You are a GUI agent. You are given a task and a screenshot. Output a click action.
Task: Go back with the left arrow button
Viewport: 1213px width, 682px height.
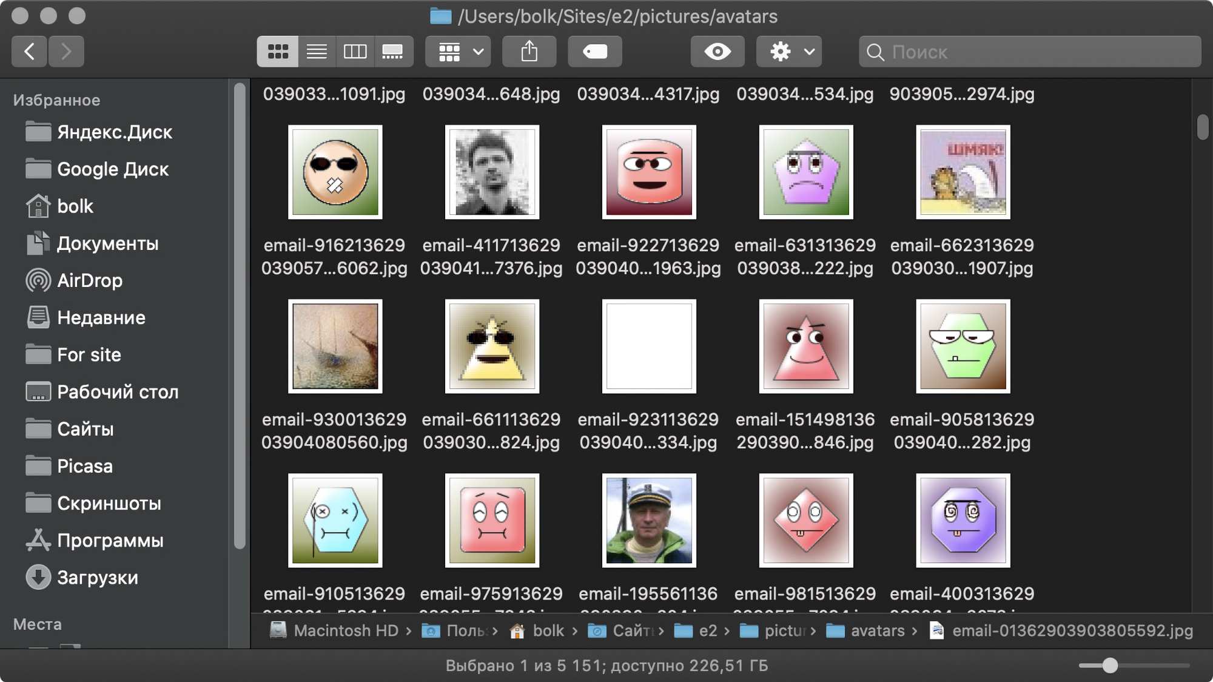[x=29, y=52]
